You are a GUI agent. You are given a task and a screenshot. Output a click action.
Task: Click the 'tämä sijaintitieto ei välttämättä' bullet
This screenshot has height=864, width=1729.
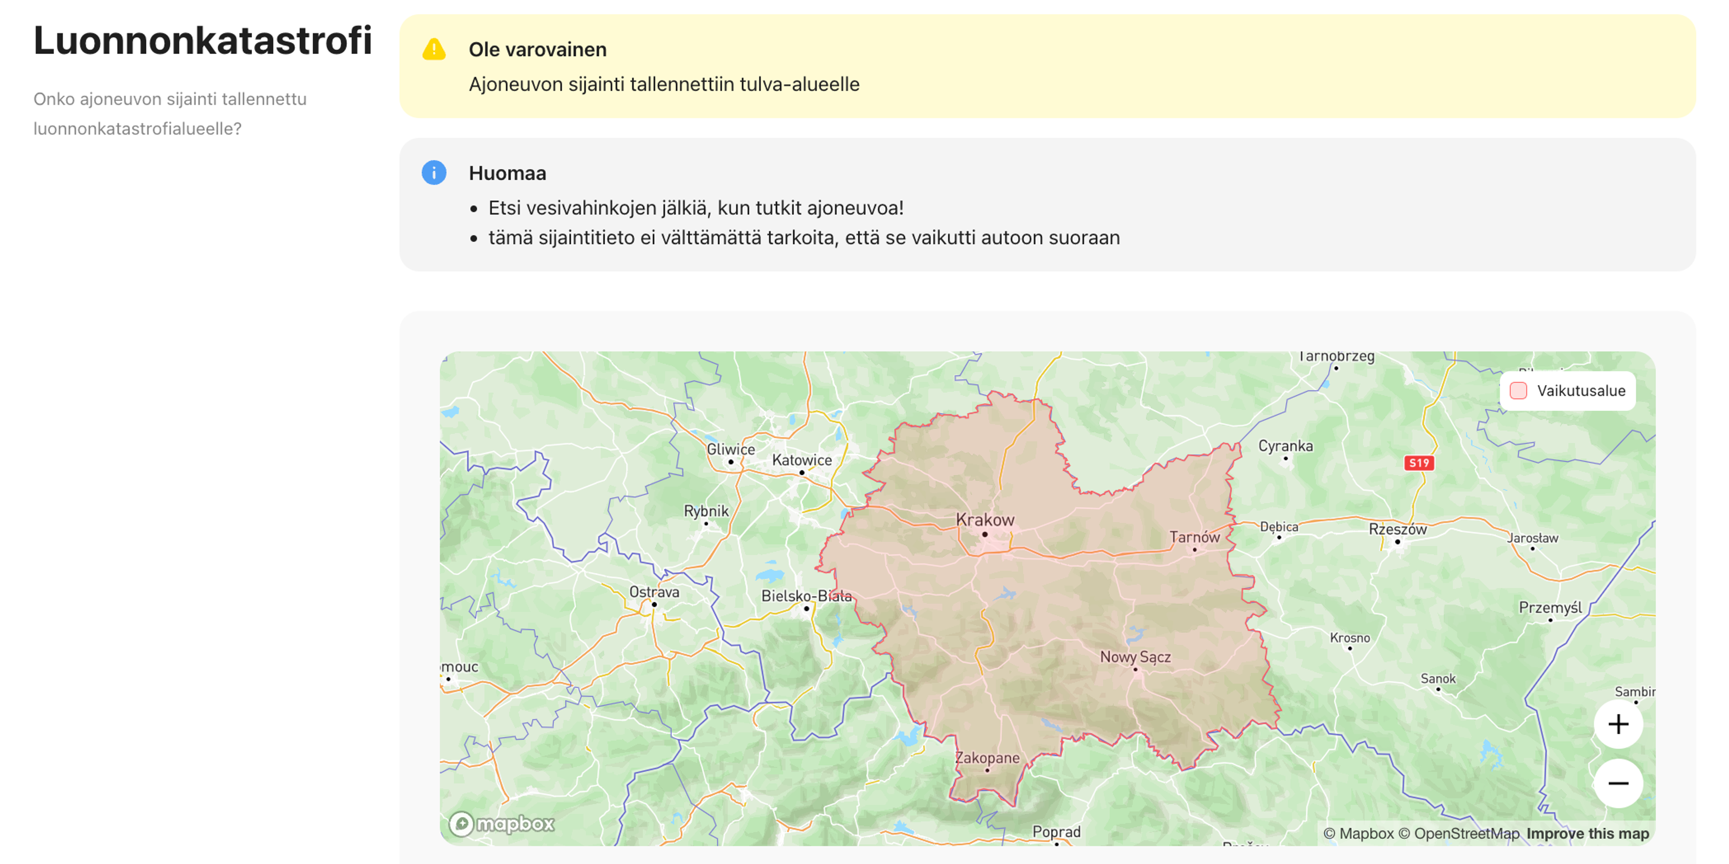point(803,238)
